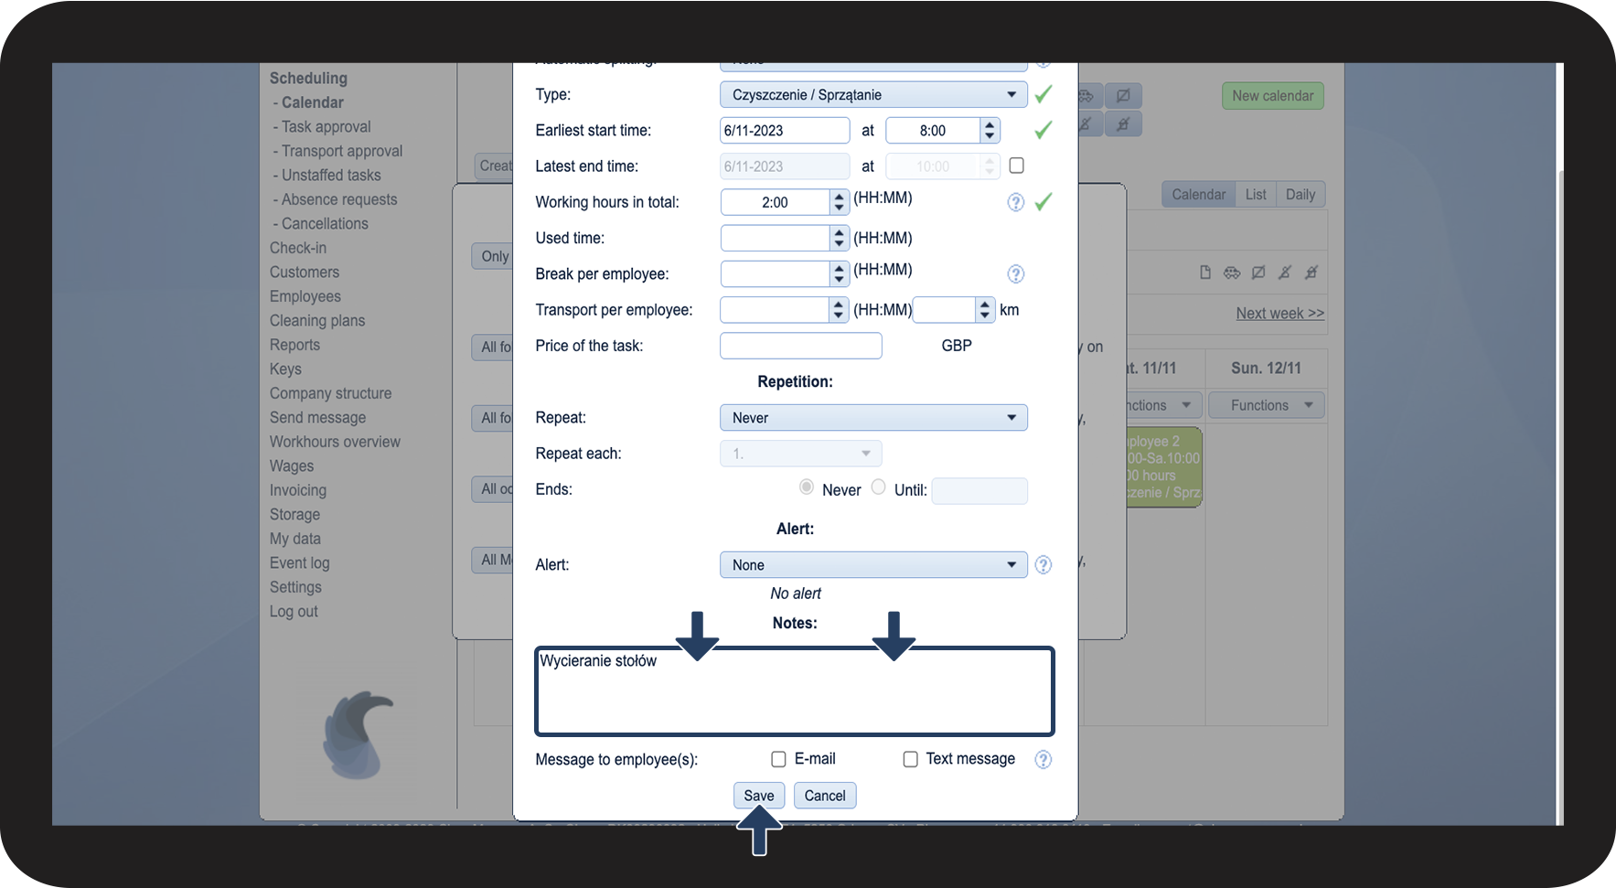
Task: Click Log out in sidebar
Action: [x=294, y=612]
